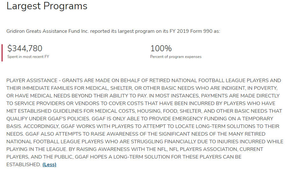Click the line starting 'BASIS. ACCORDINGLY'
Viewport: 288px width, 170px height.
pyautogui.click(x=143, y=126)
